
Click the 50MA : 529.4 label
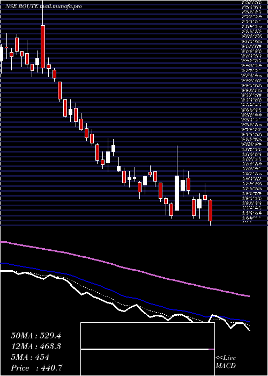pyautogui.click(x=36, y=336)
